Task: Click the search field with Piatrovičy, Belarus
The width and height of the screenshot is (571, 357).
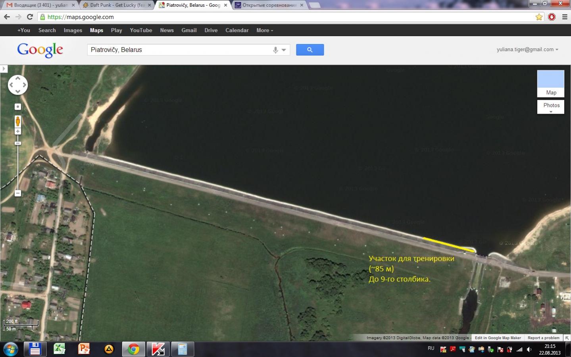Action: click(x=179, y=50)
